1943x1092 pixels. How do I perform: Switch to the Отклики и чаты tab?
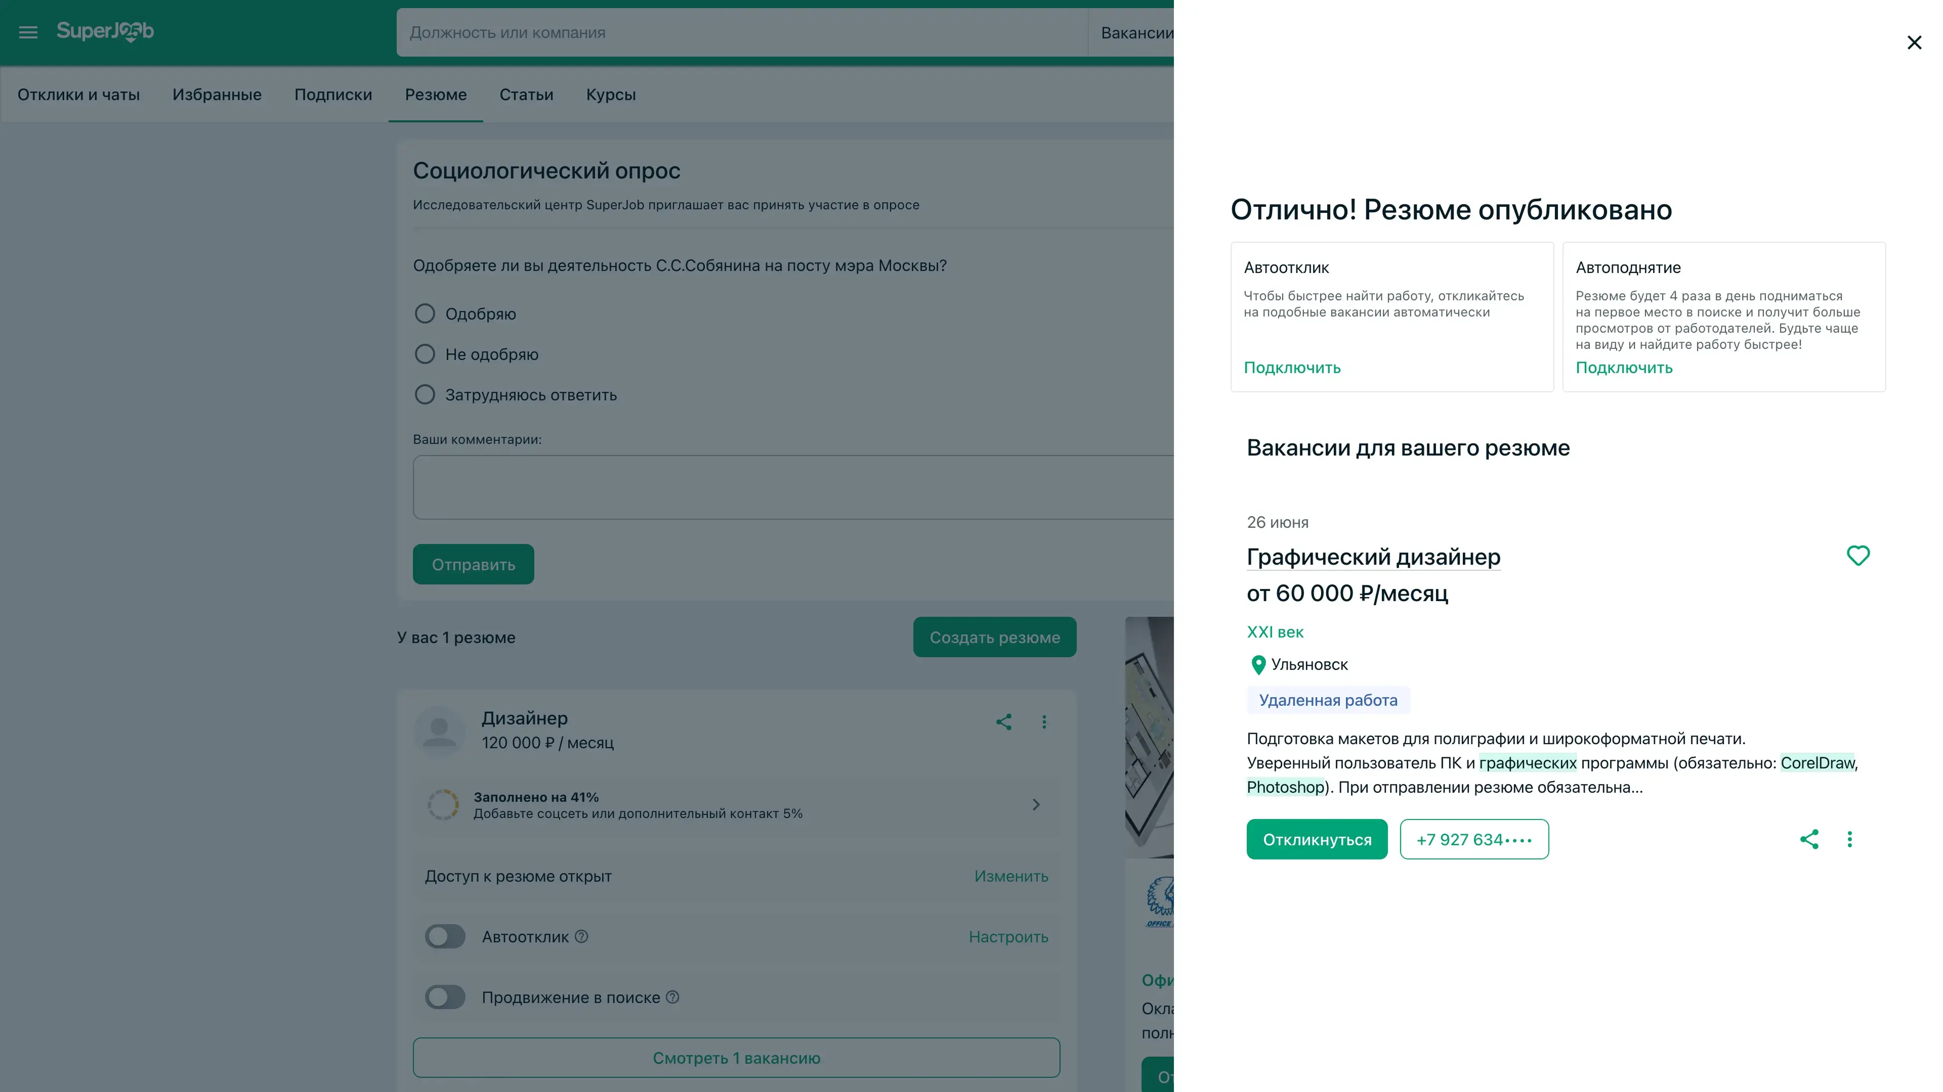click(78, 95)
